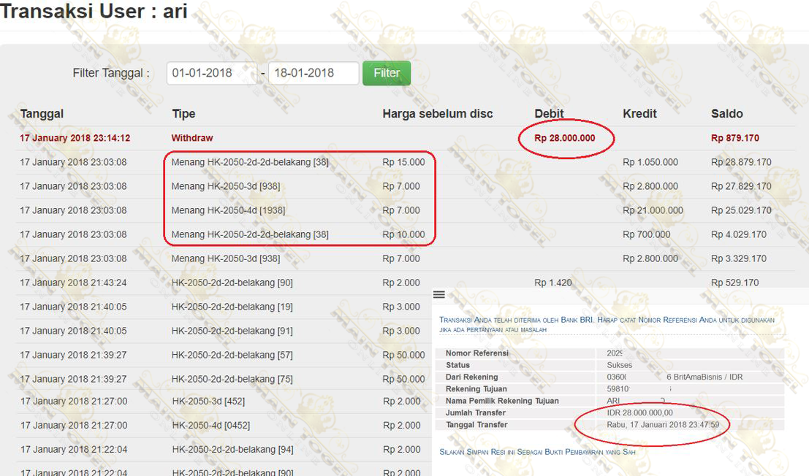Click the Rp 879.170 saldo in Withdraw row
The width and height of the screenshot is (809, 476).
734,138
